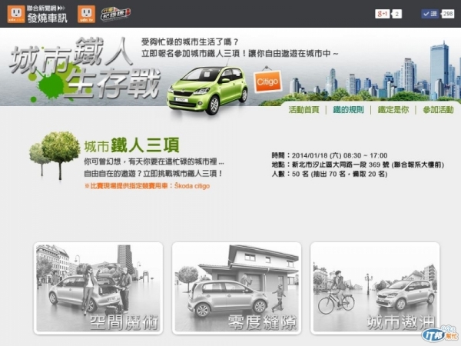Image resolution: width=461 pixels, height=346 pixels.
Task: Open the 發燒車訊 site title link
Action: [x=48, y=18]
